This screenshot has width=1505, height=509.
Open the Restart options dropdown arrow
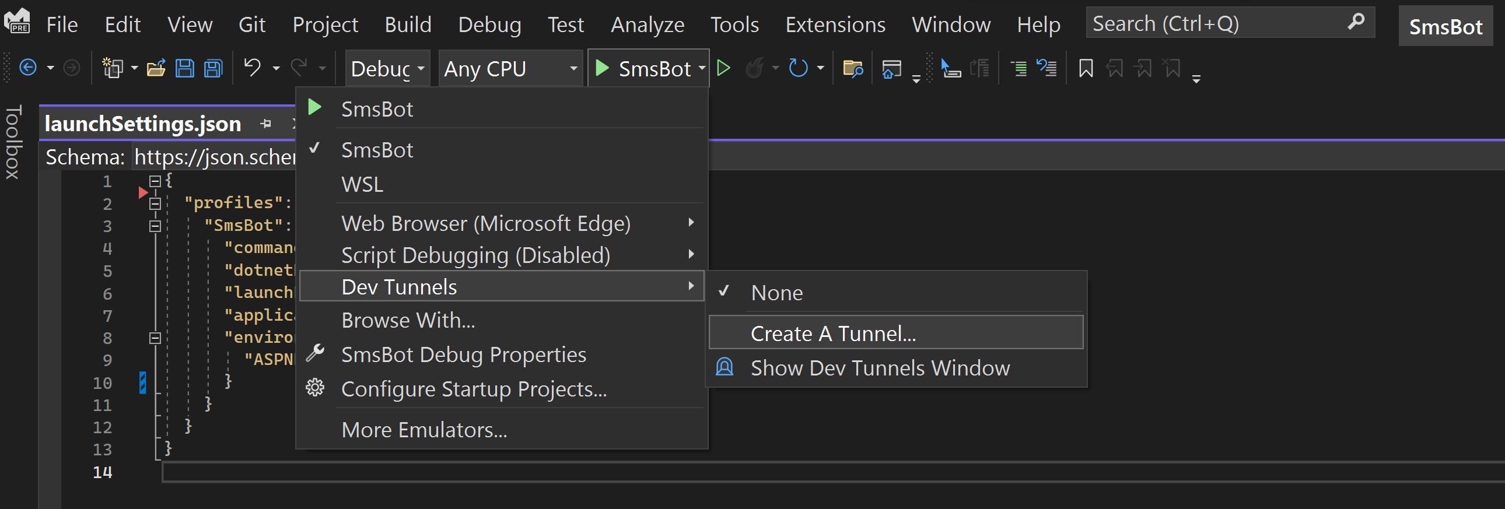click(820, 68)
